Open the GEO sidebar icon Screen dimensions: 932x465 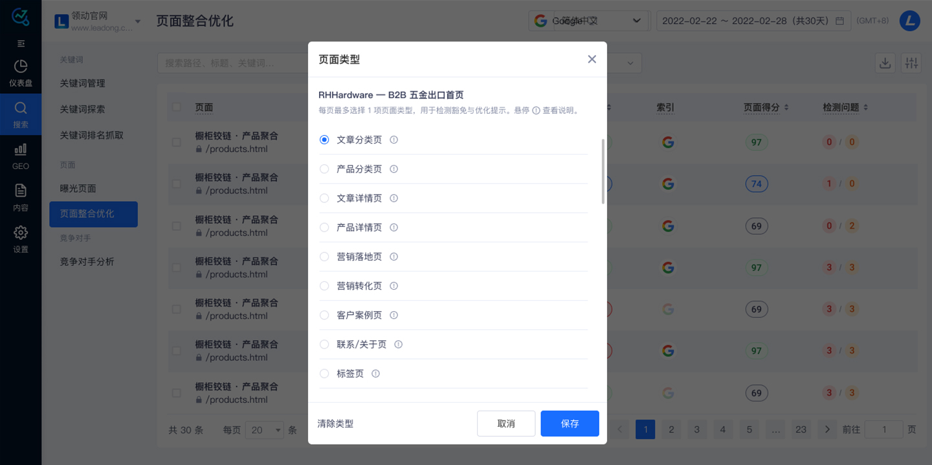[21, 156]
